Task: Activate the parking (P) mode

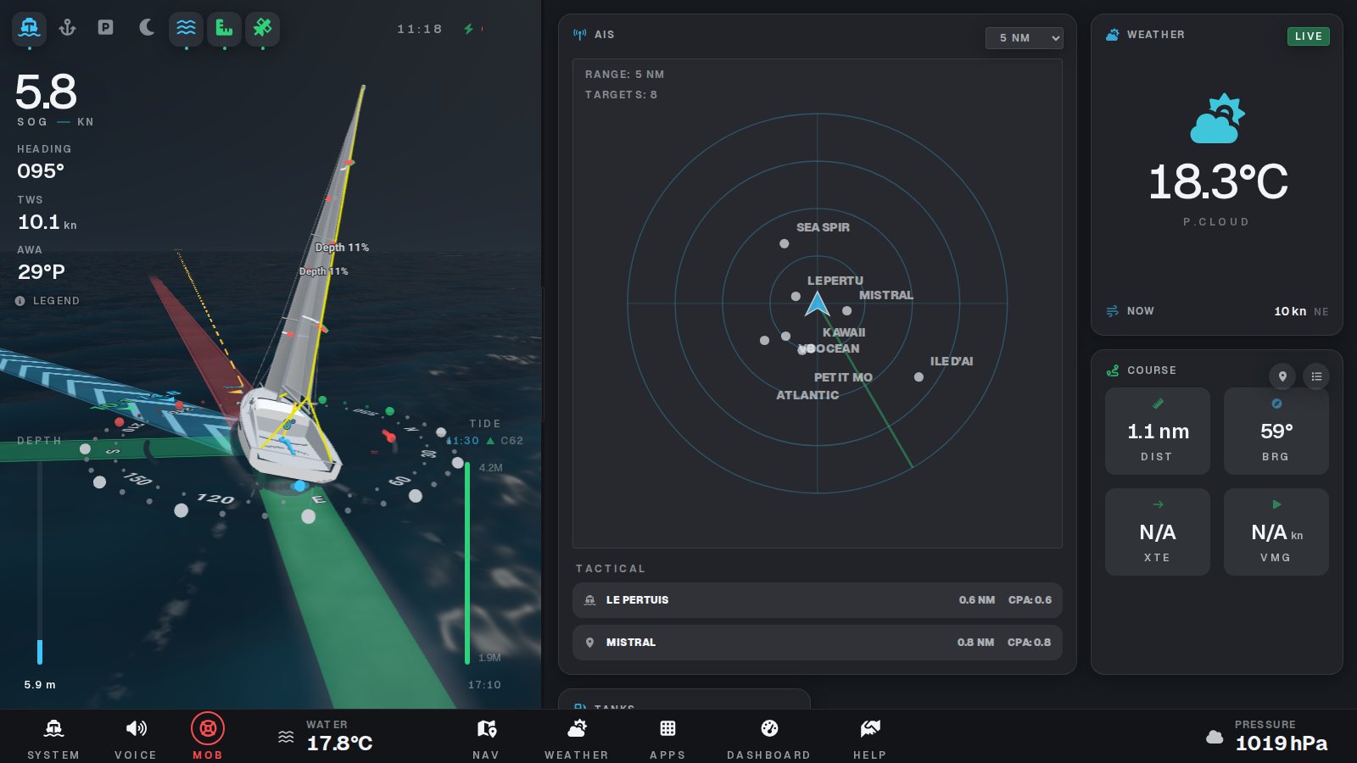Action: click(106, 28)
